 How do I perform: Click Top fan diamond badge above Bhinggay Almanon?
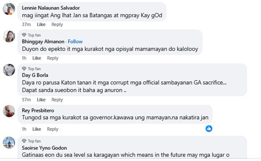tap(24, 35)
